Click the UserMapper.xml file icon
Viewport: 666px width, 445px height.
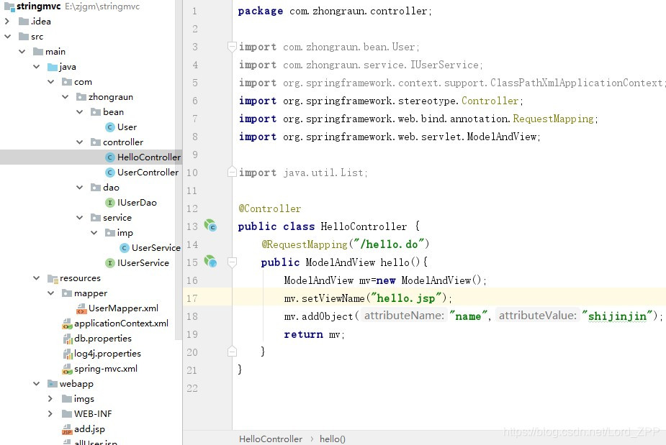click(x=81, y=309)
